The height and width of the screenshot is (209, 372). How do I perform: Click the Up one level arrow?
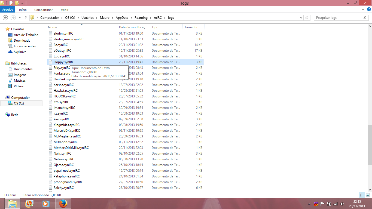[26, 18]
